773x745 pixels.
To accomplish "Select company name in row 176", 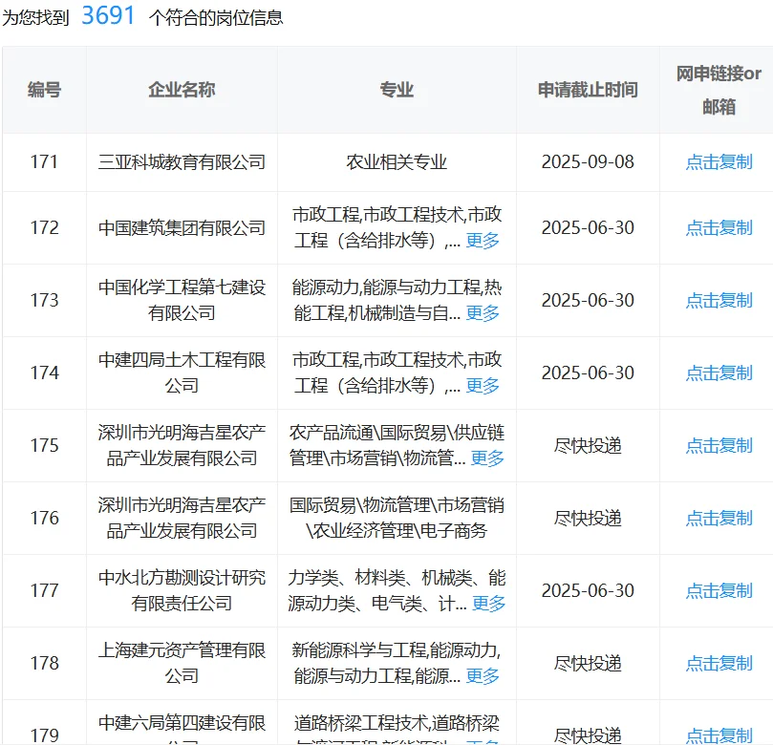I will [182, 518].
